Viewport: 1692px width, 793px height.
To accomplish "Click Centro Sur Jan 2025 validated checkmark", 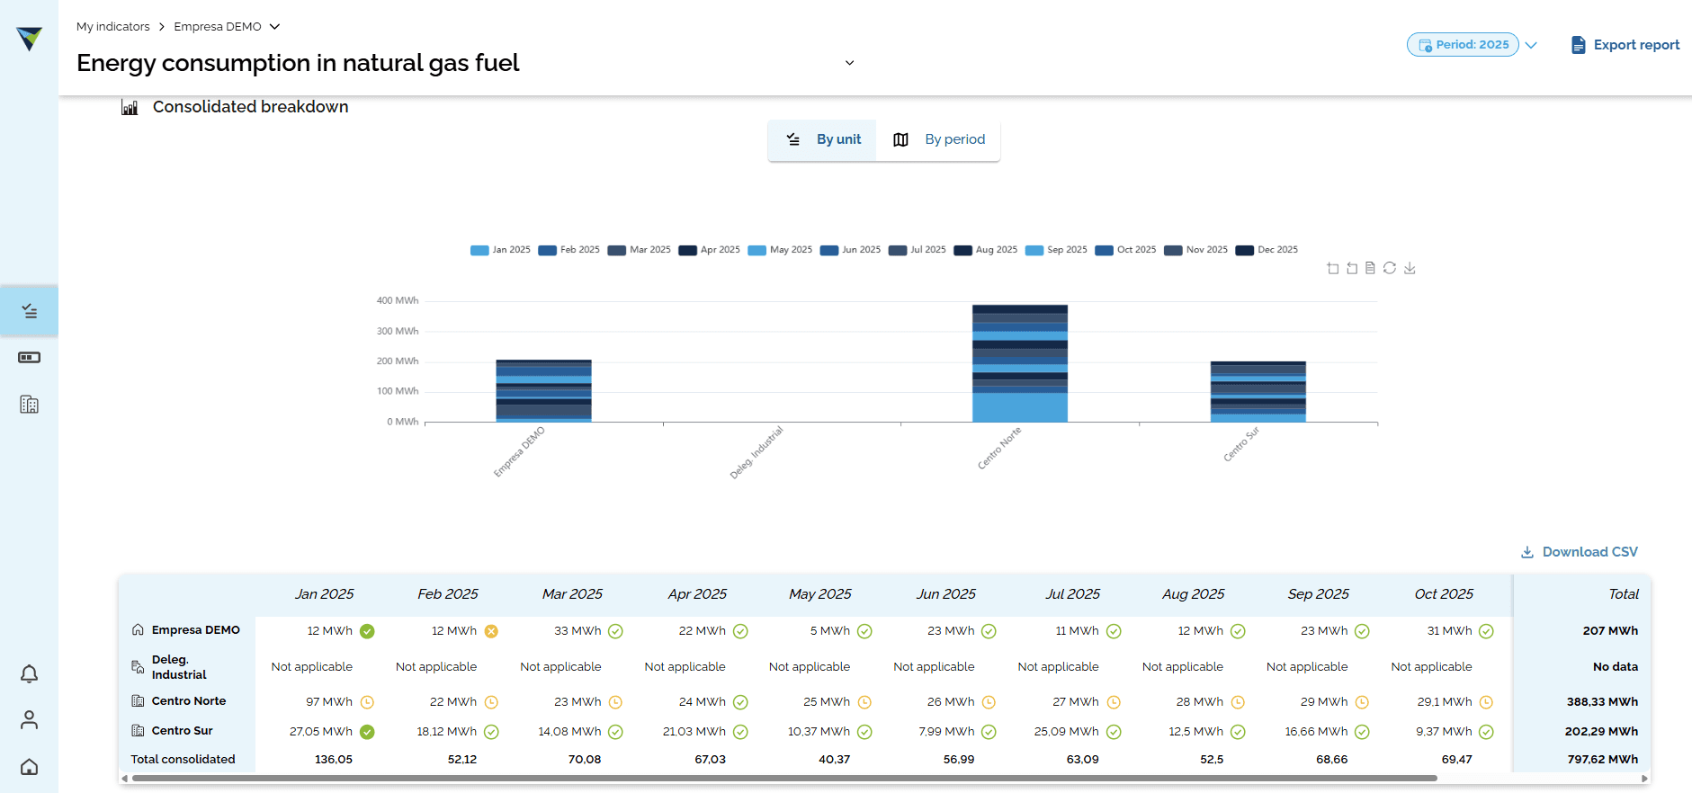I will tap(367, 732).
